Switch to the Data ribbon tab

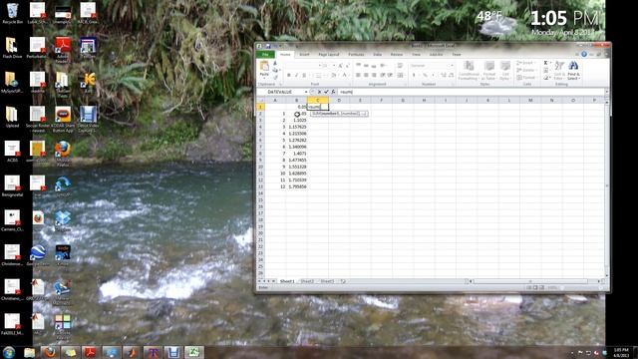[378, 54]
